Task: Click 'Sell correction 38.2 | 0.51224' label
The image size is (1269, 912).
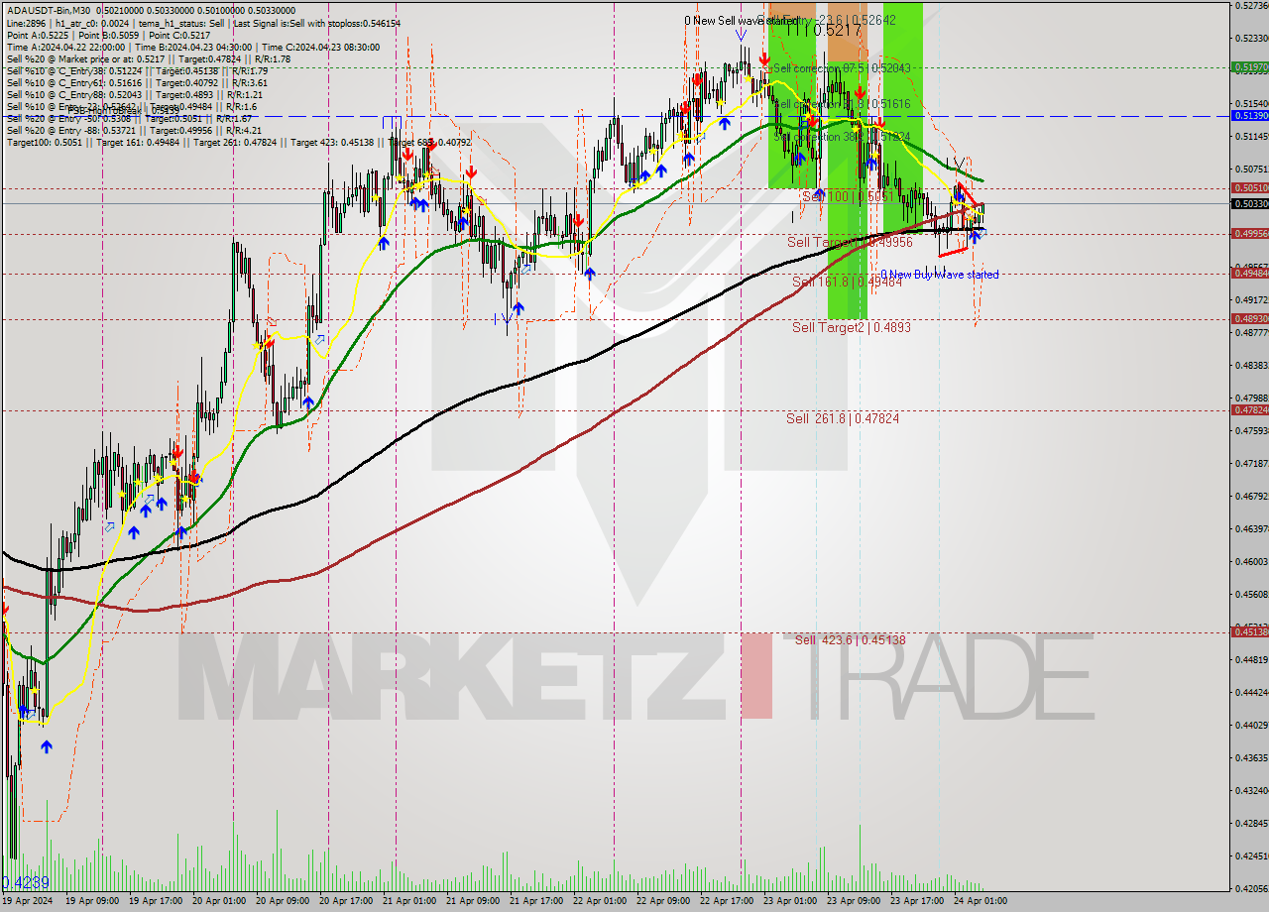Action: (x=841, y=137)
